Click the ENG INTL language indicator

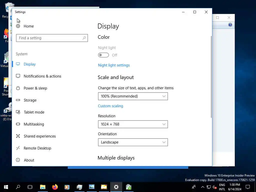222,187
